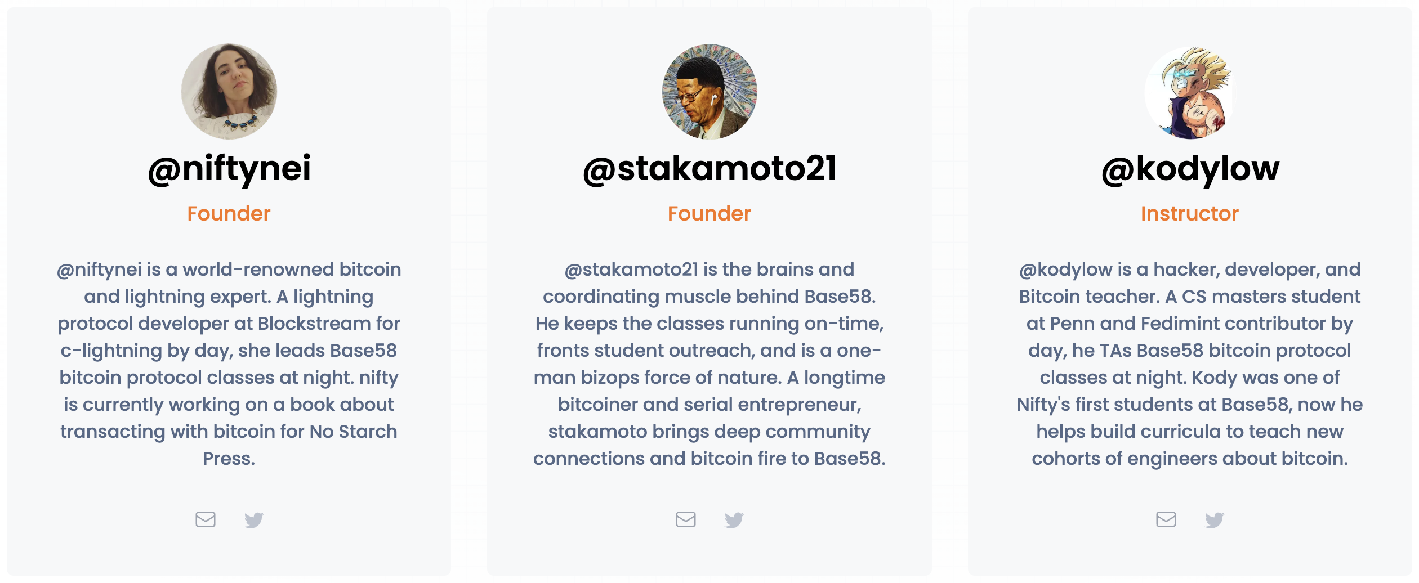
Task: Click @stakamoto21's circular profile photo
Action: coord(709,92)
